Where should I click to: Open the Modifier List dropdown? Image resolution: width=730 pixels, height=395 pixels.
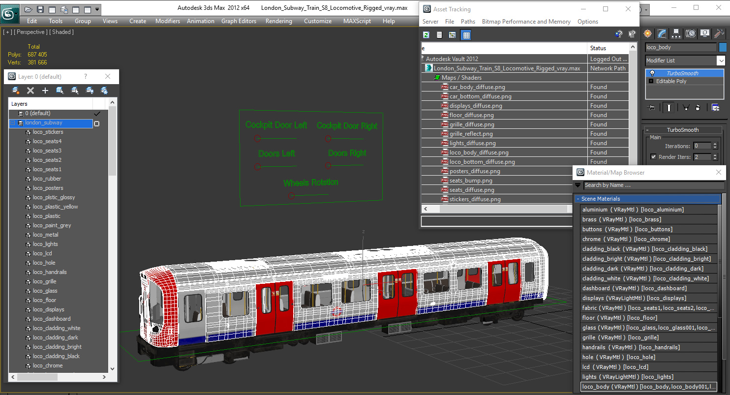click(721, 61)
